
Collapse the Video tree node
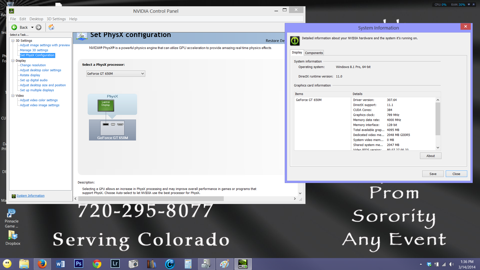point(13,95)
